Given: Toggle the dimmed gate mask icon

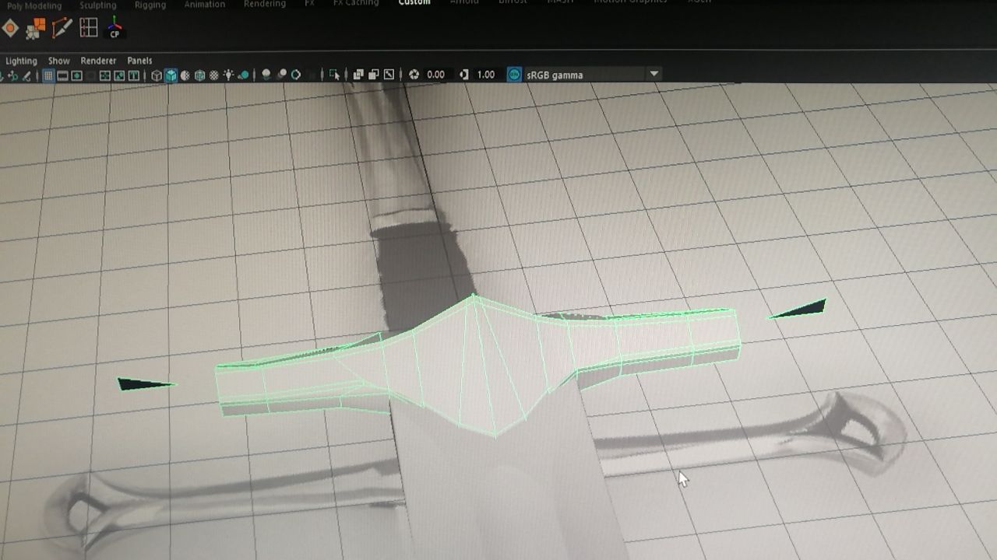Looking at the screenshot, I should [91, 75].
